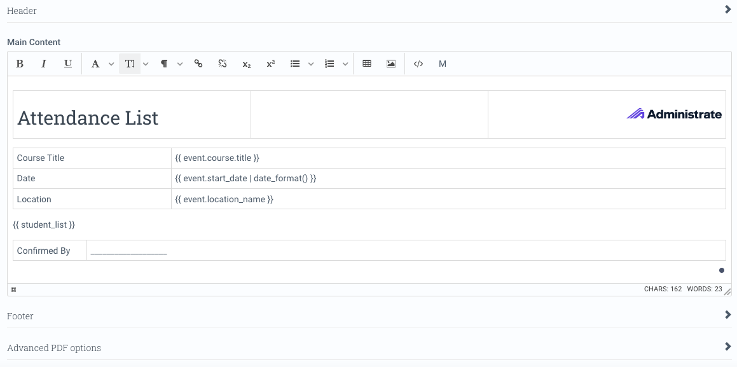Insert a table into the template

(x=367, y=64)
